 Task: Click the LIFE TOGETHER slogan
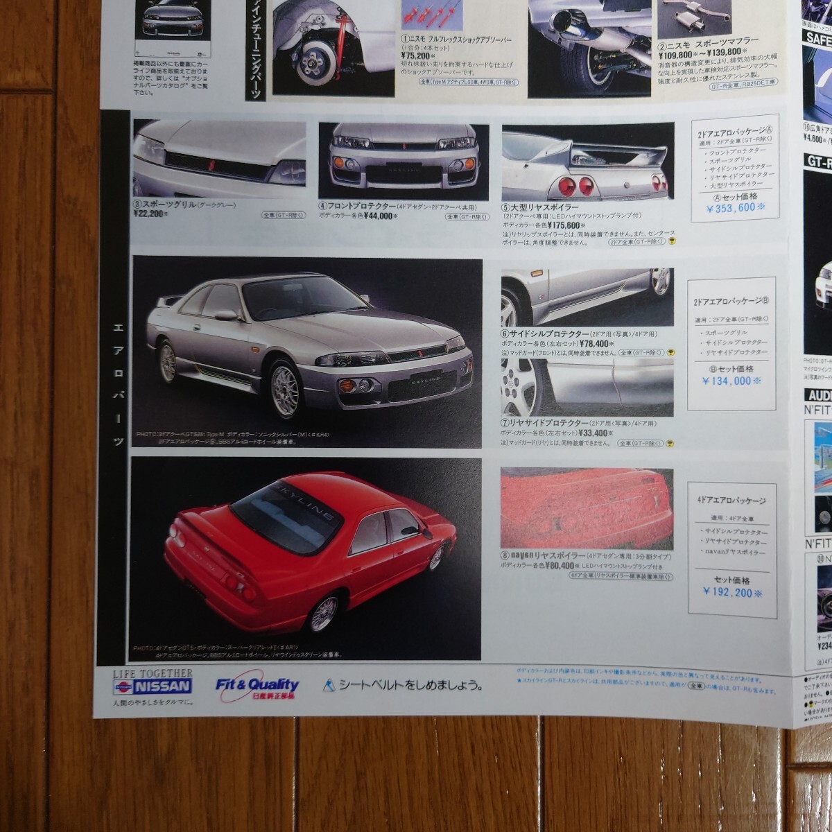click(x=153, y=673)
